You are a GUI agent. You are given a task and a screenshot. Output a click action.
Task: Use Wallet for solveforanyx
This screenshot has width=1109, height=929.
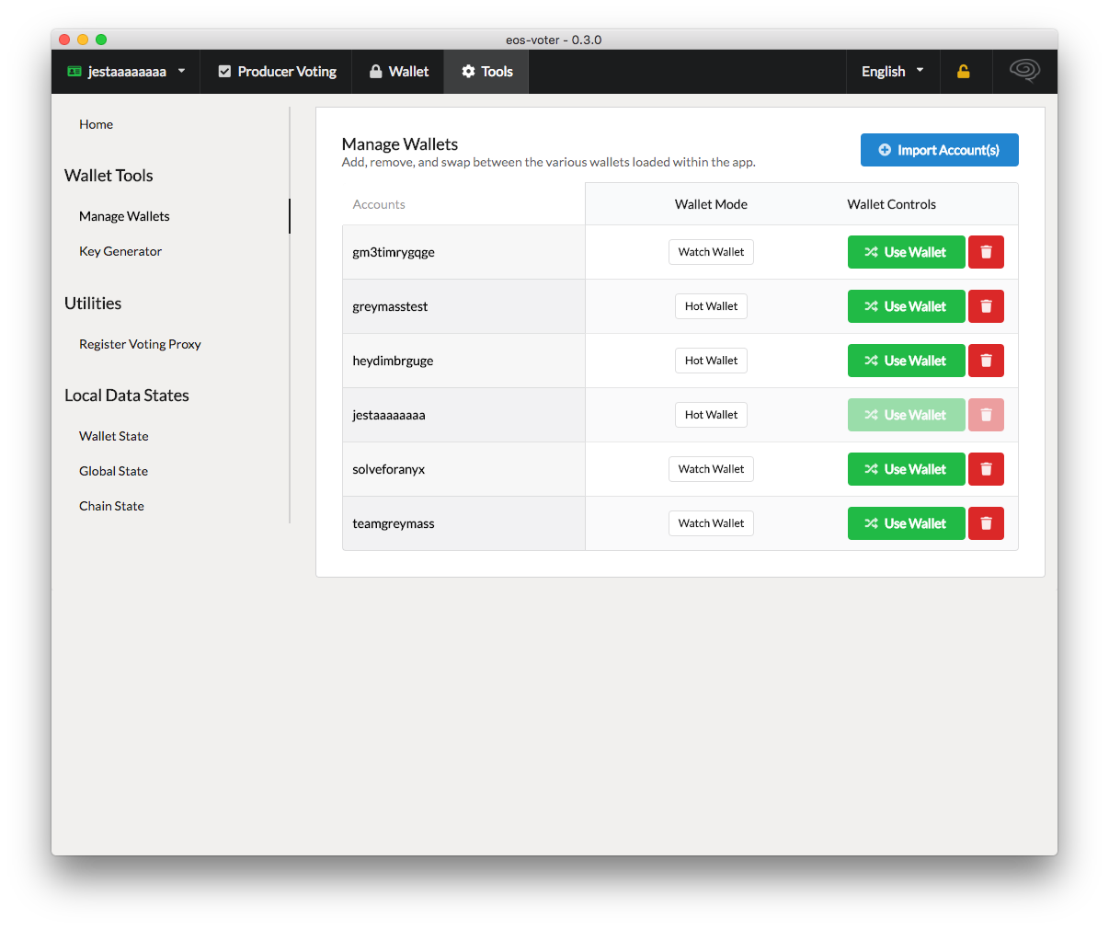(906, 469)
